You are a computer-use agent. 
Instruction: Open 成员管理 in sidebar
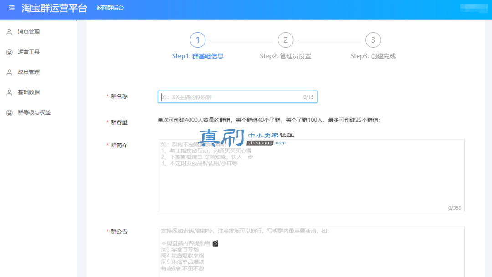point(29,72)
